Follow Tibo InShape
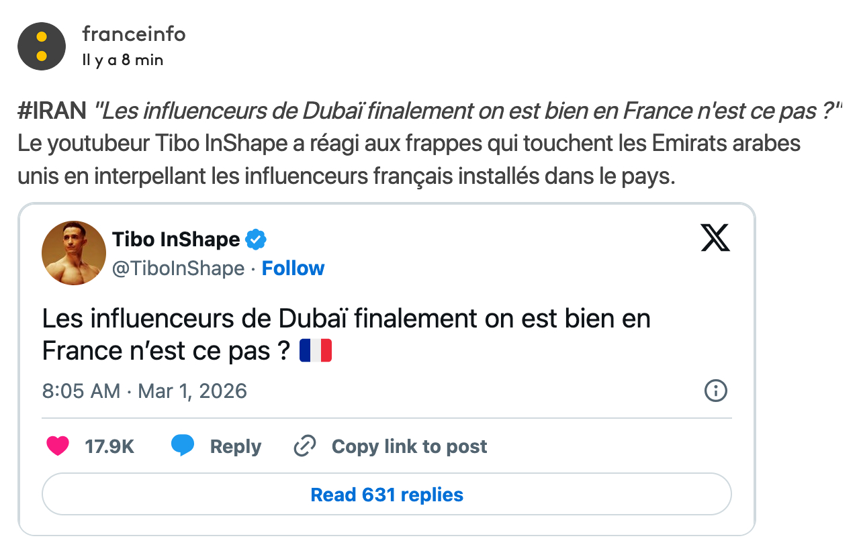The height and width of the screenshot is (557, 861). point(293,268)
